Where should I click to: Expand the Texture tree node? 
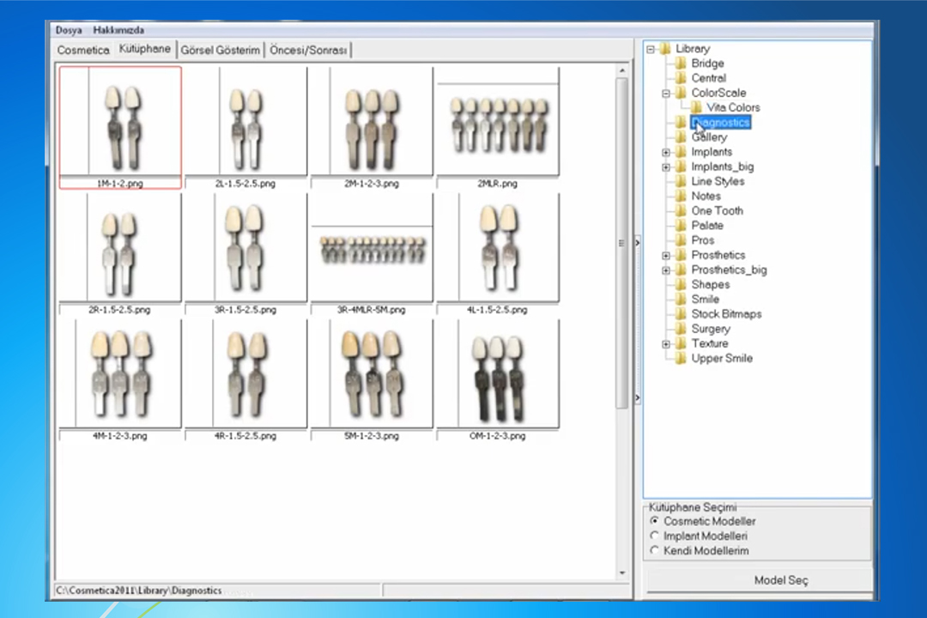[666, 344]
